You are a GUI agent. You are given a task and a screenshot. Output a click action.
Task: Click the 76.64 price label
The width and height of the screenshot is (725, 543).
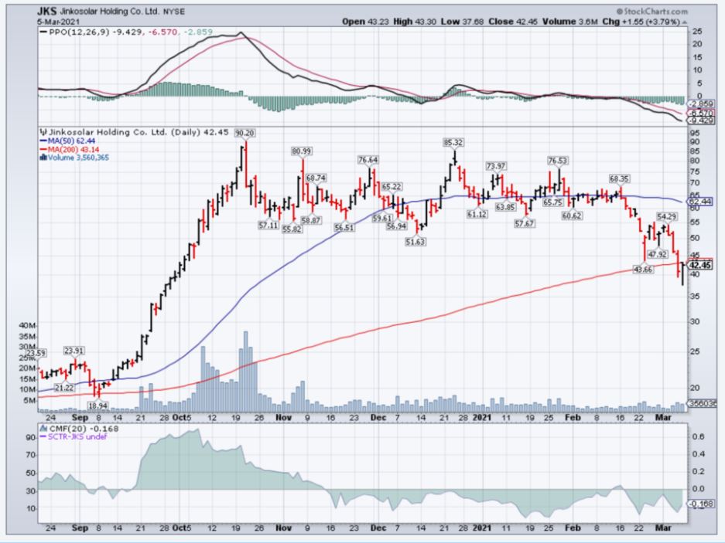pyautogui.click(x=368, y=160)
